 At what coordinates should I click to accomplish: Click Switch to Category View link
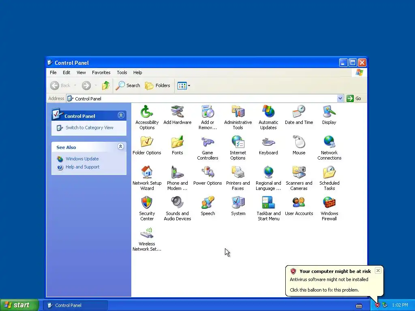point(90,128)
